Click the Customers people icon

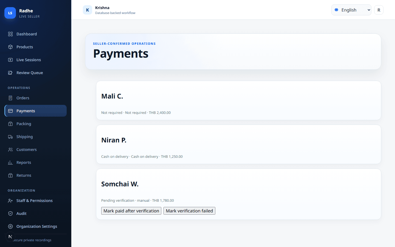point(10,150)
